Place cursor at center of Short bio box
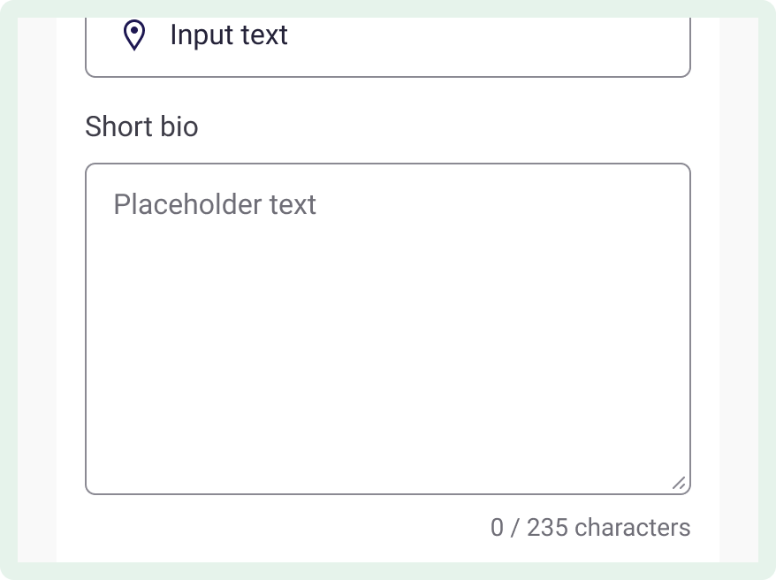 coord(387,329)
